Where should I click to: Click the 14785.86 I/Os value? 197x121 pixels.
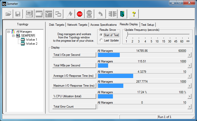(142, 51)
